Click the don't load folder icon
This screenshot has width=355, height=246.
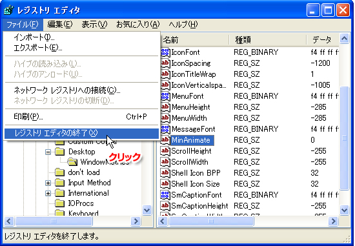pyautogui.click(x=60, y=172)
